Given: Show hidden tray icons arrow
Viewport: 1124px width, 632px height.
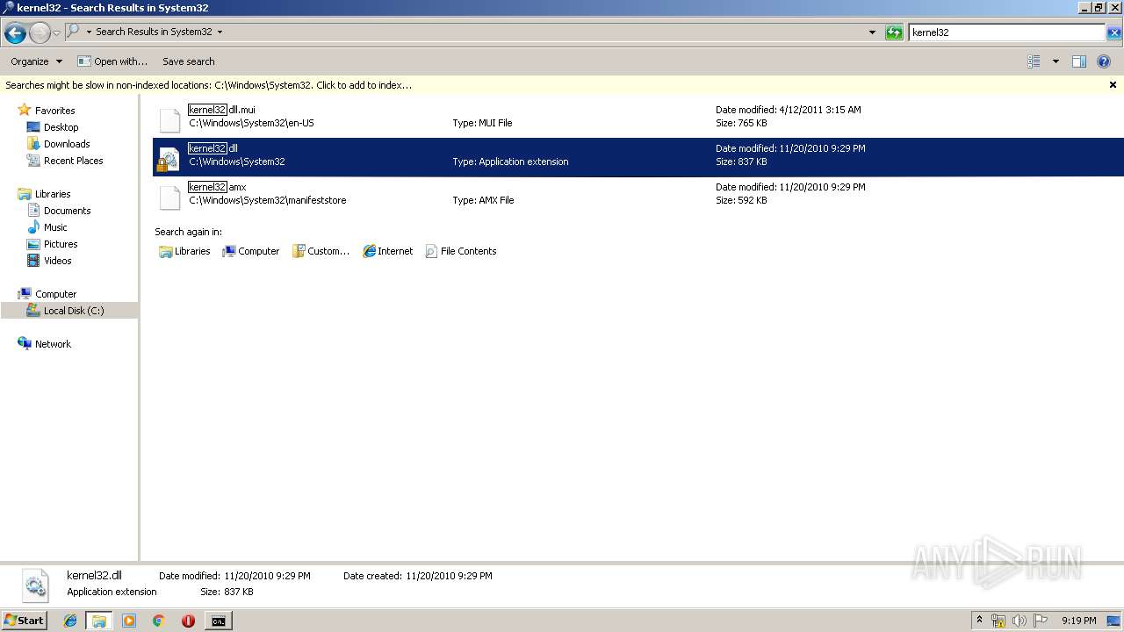Looking at the screenshot, I should coord(979,621).
